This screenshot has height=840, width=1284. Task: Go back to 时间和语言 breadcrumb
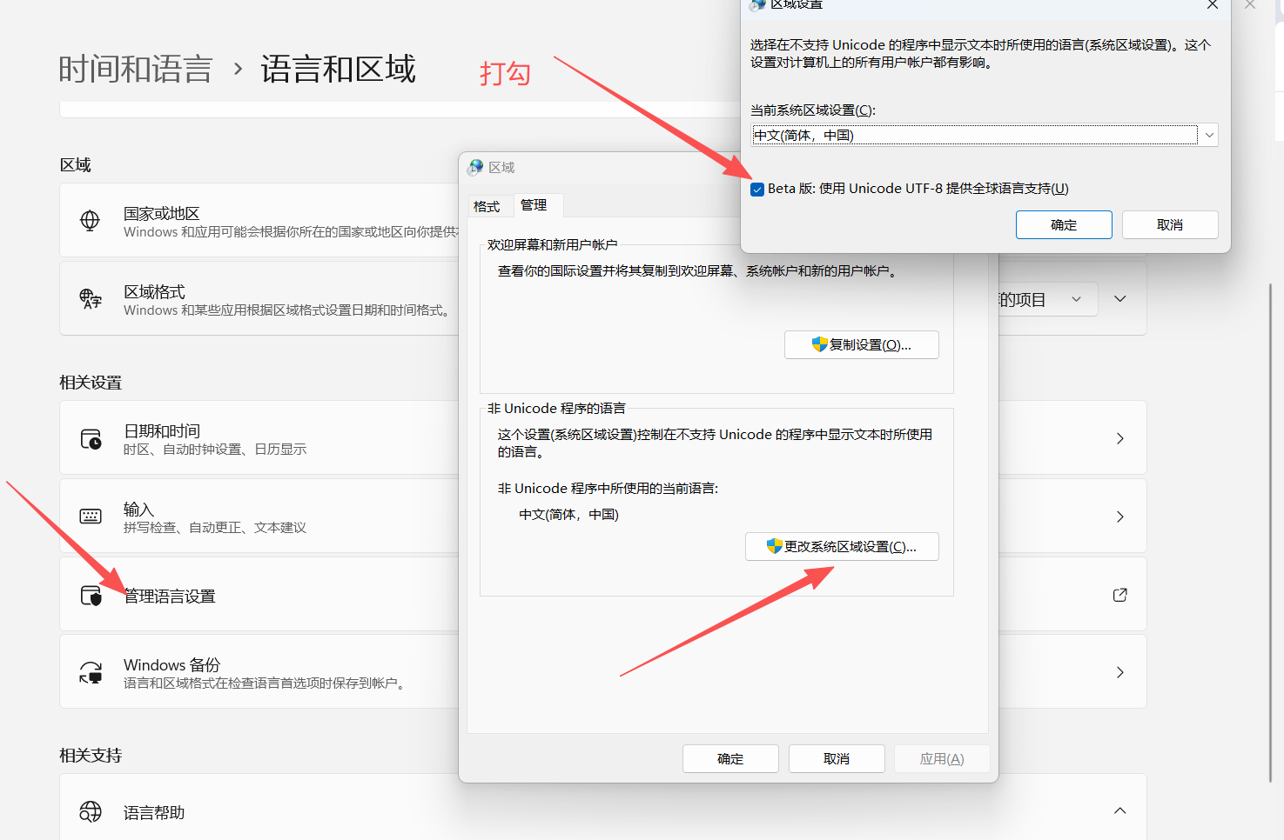136,69
